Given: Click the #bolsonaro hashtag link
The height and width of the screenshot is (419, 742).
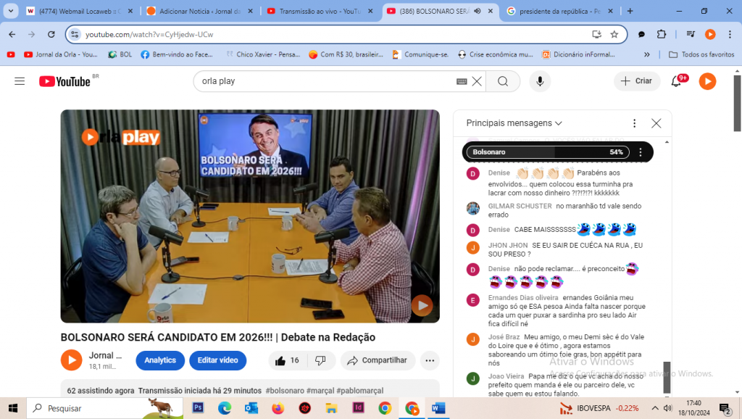Looking at the screenshot, I should click(285, 391).
